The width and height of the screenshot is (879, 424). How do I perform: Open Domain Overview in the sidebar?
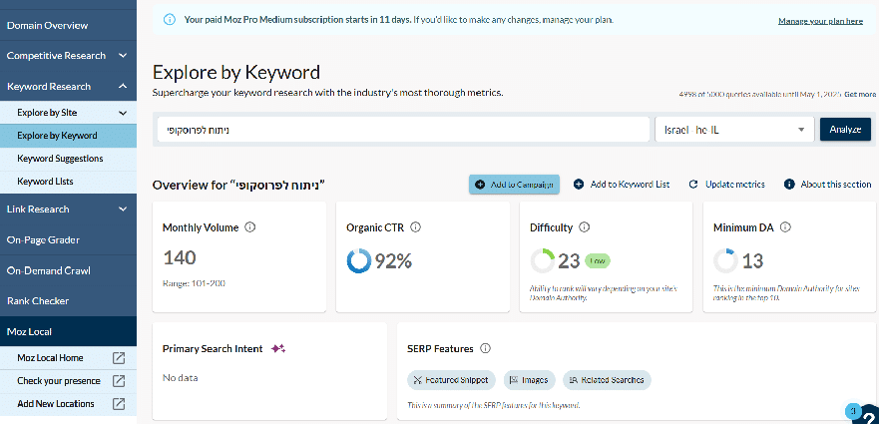point(69,25)
